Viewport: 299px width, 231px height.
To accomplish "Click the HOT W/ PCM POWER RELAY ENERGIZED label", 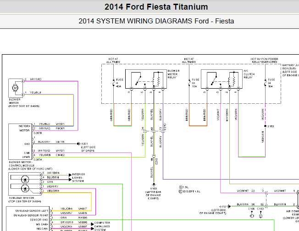I will pos(264,61).
